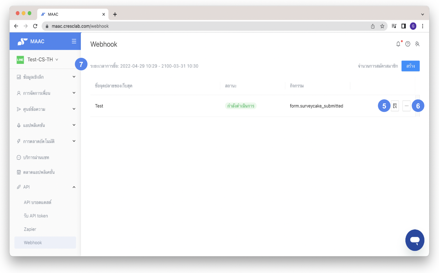The image size is (439, 273).
Task: Click the view log icon for Test webhook
Action: coord(395,106)
